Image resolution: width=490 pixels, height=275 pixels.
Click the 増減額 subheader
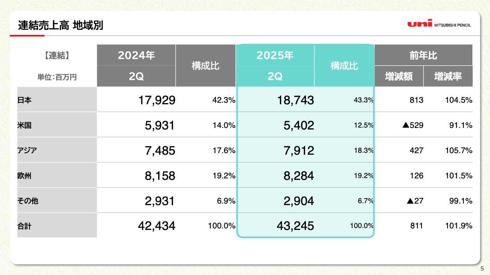coord(399,76)
